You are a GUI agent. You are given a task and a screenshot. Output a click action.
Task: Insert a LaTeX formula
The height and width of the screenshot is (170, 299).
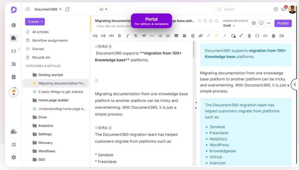point(241,36)
